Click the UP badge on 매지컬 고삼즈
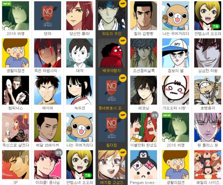 (123, 153)
